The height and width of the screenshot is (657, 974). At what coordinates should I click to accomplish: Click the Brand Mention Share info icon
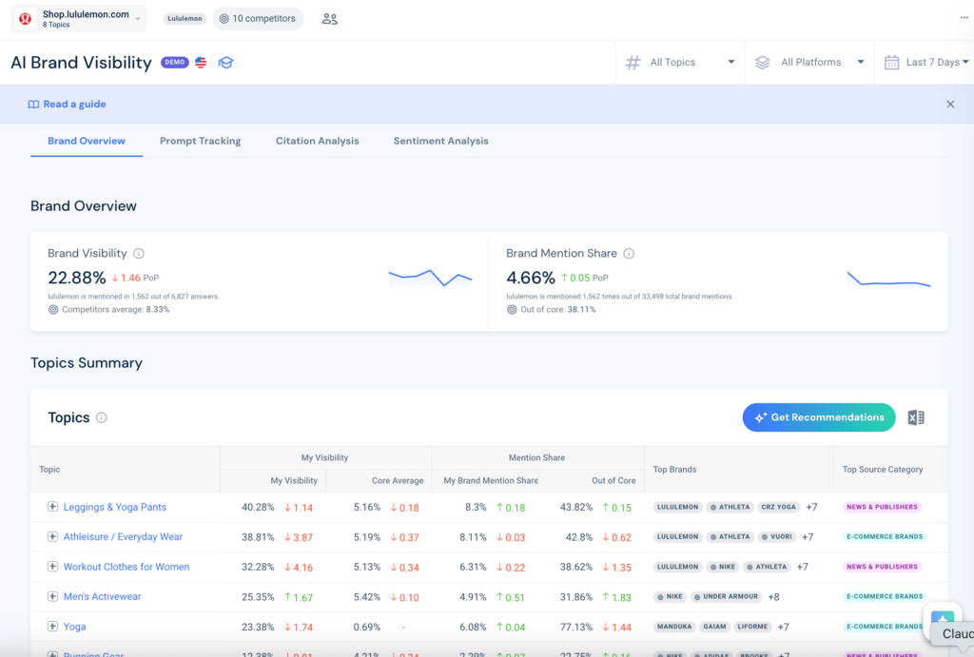629,253
